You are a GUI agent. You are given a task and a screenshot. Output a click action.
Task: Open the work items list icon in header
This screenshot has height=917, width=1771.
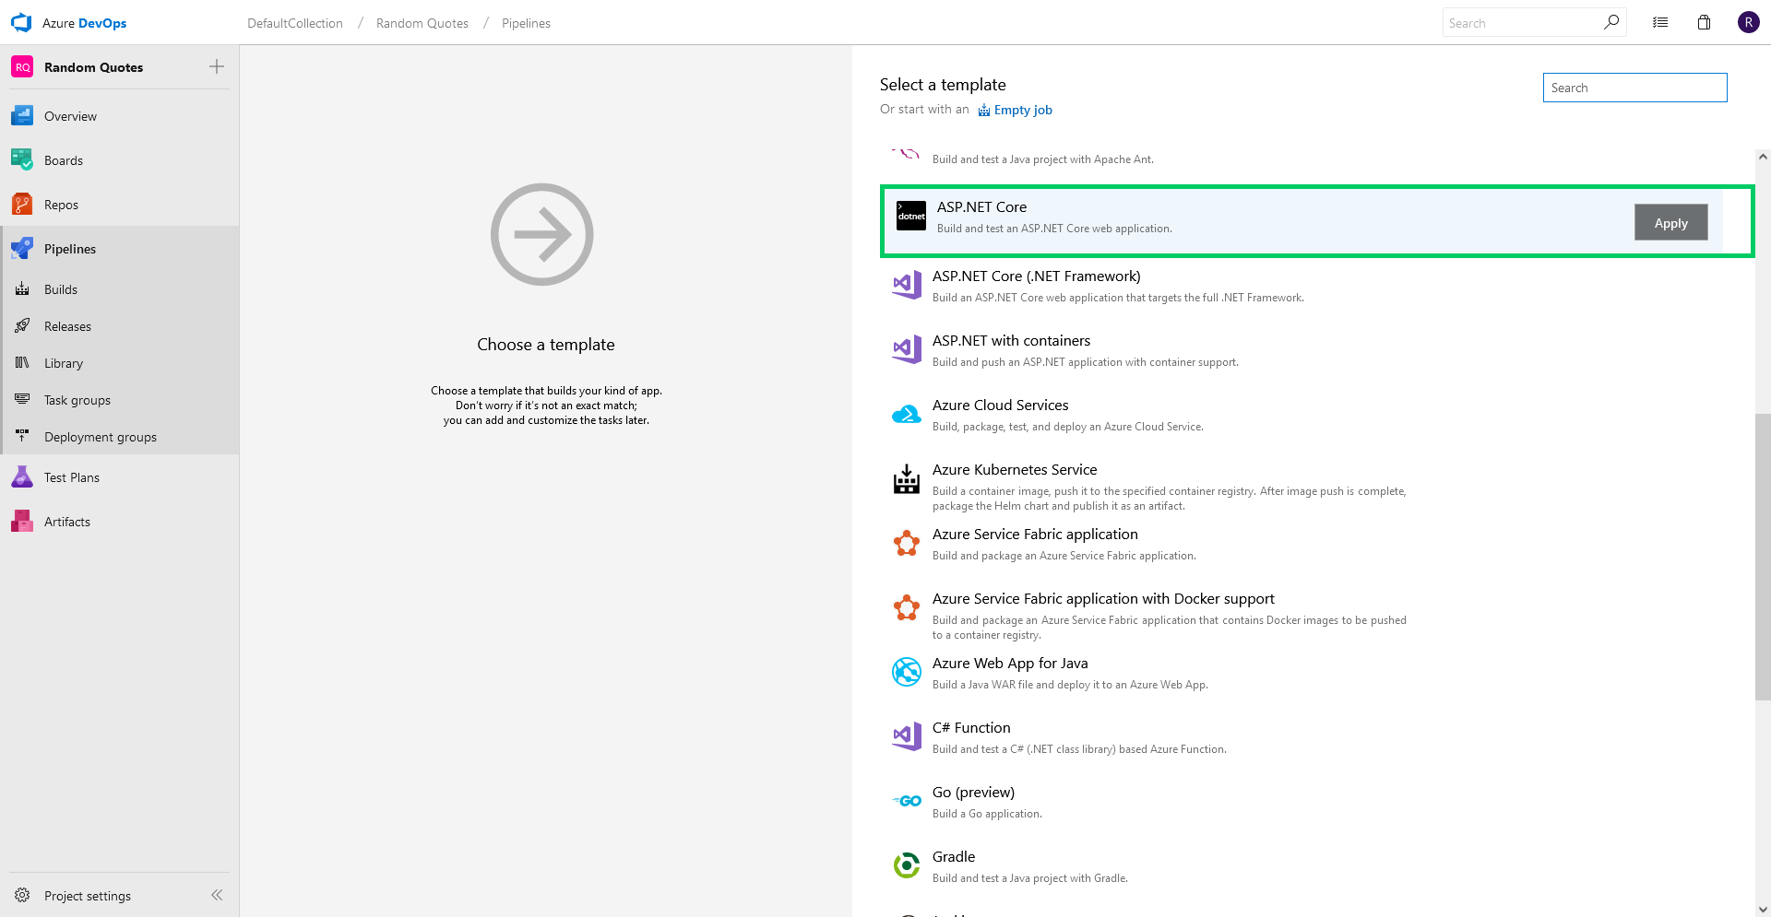click(1660, 23)
